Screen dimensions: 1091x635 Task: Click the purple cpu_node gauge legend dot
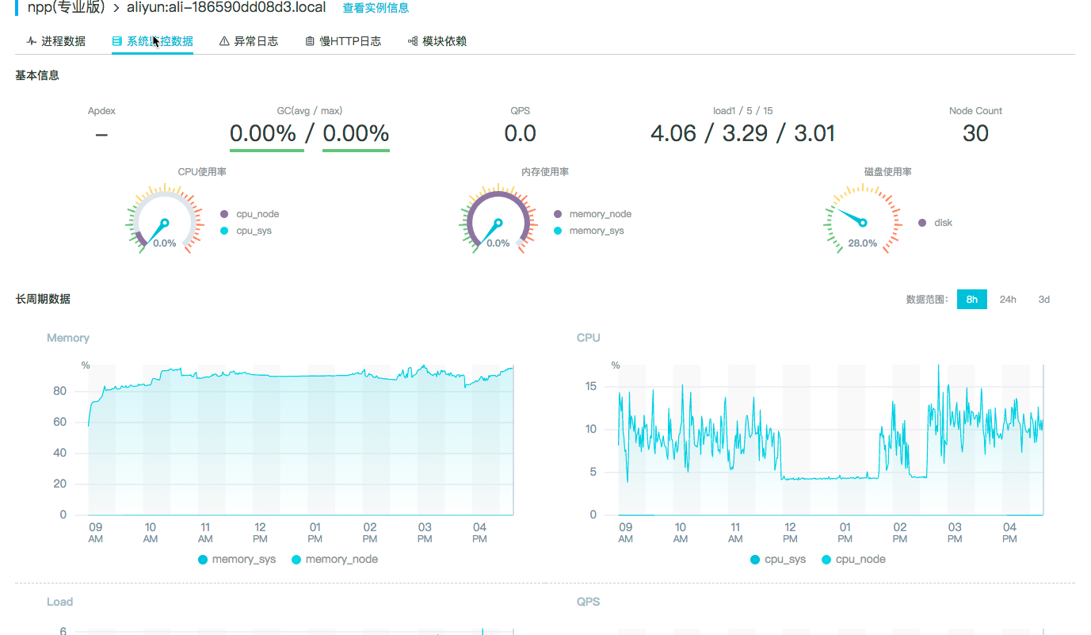point(224,214)
